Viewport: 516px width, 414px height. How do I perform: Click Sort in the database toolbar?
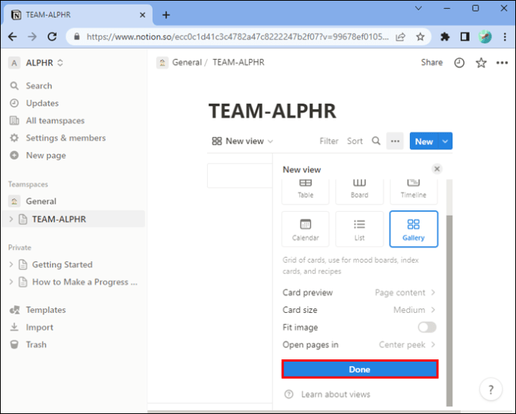click(x=354, y=141)
